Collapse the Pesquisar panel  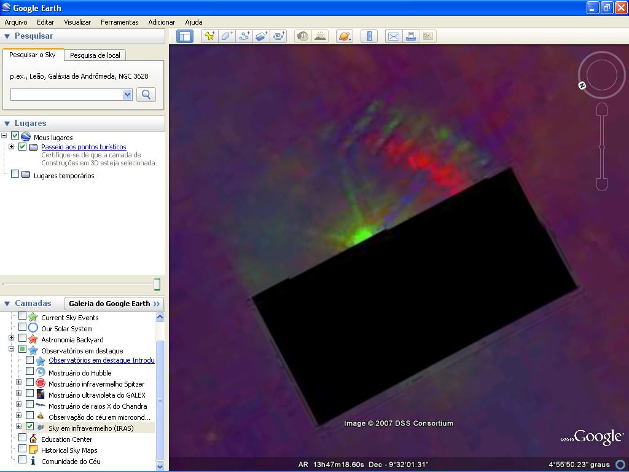coord(7,36)
